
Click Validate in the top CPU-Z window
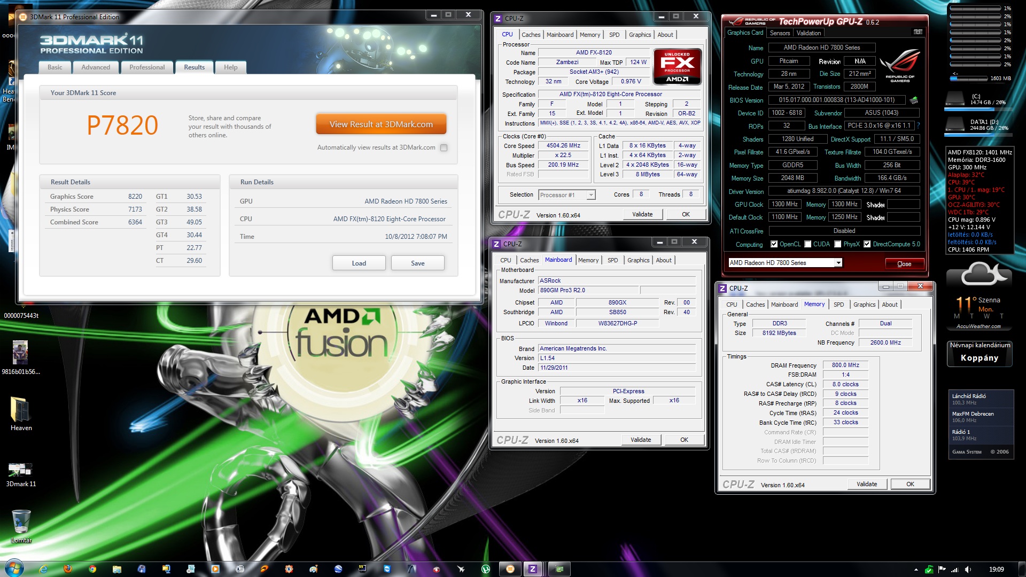pyautogui.click(x=642, y=215)
